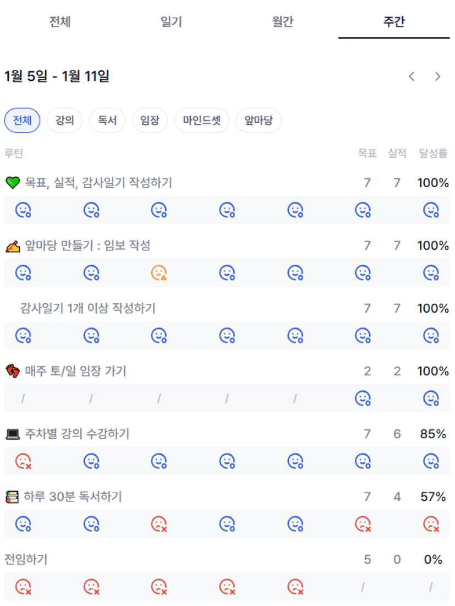The image size is (455, 606).
Task: Click the orange warning face in 임보 작성 row
Action: 159,272
